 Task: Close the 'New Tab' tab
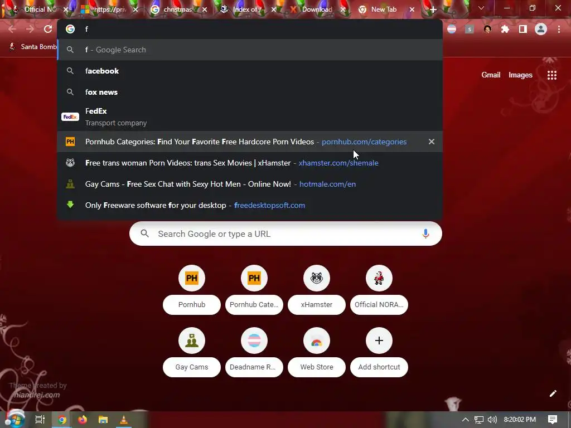coord(412,9)
